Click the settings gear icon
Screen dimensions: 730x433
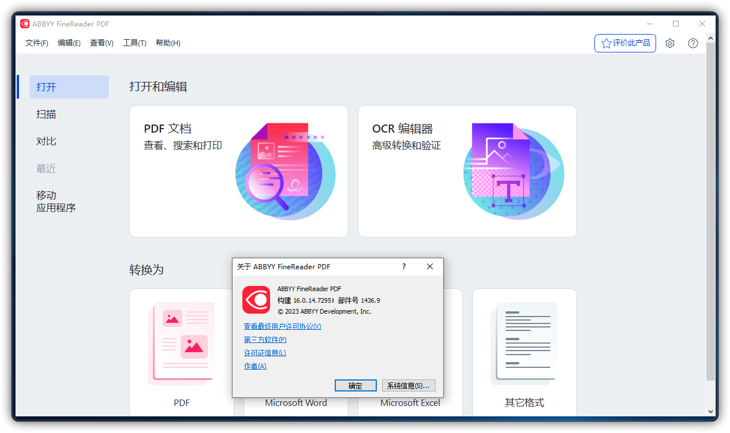click(670, 43)
